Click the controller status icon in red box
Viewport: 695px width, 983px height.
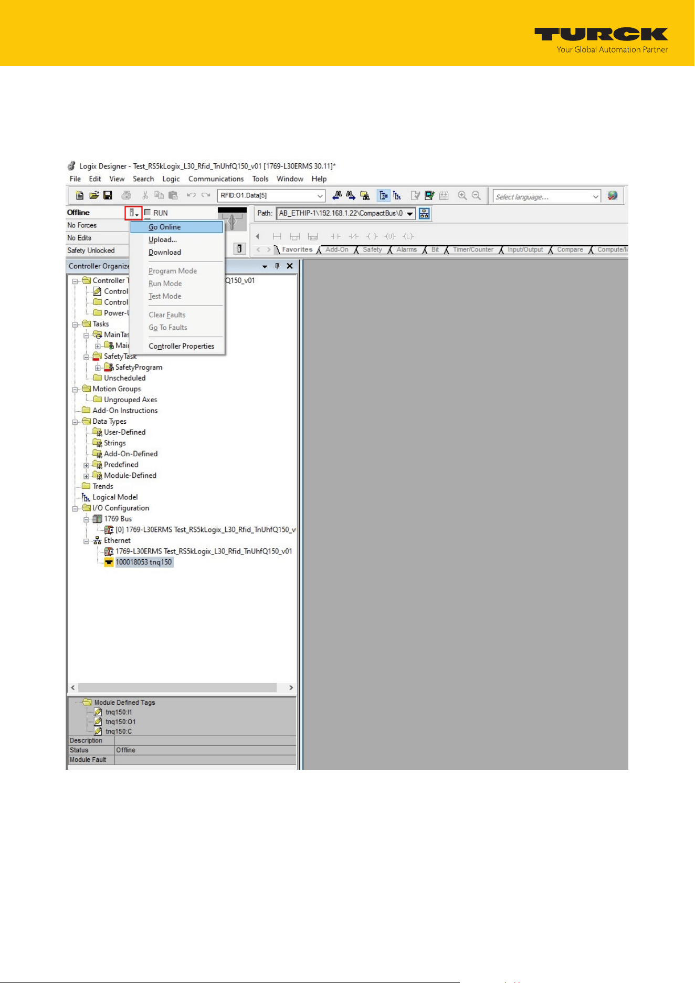134,213
